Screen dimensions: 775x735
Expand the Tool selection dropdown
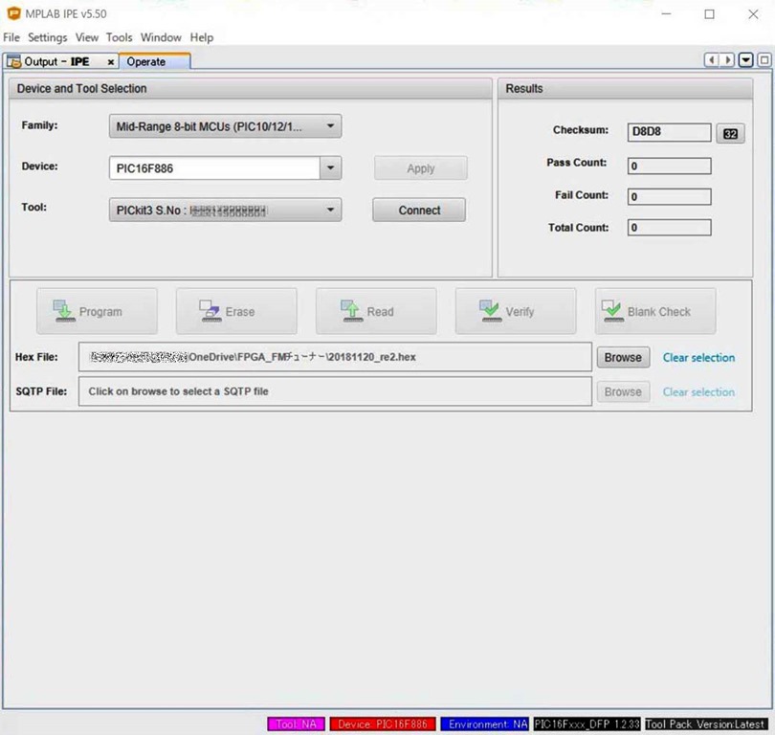[x=329, y=210]
